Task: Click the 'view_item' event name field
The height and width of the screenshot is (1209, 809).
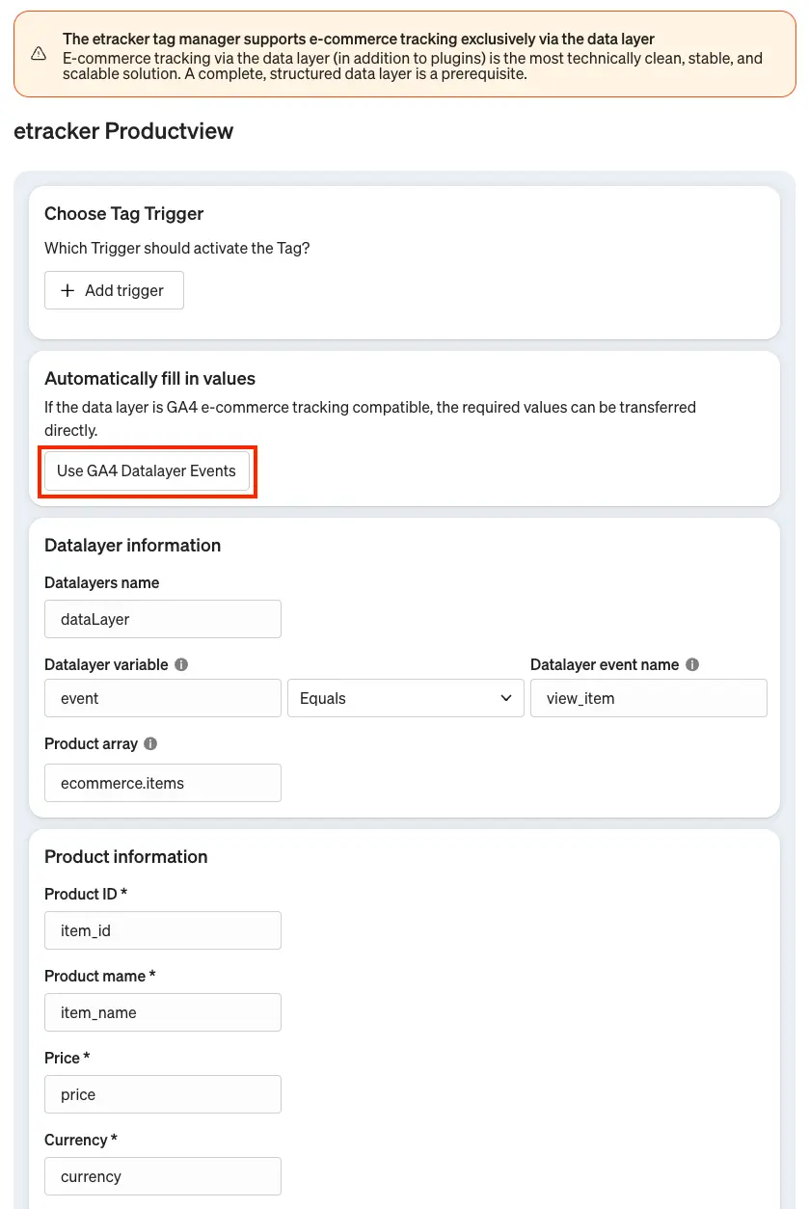Action: pyautogui.click(x=648, y=698)
